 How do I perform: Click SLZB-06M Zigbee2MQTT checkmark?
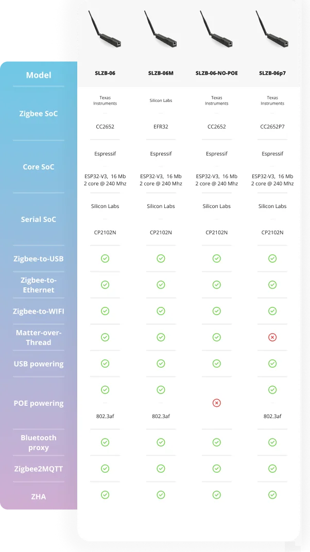click(x=161, y=469)
